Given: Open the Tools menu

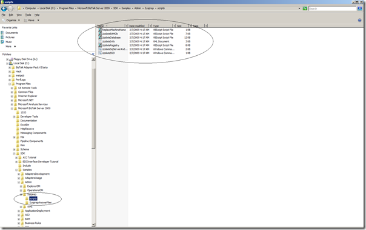Looking at the screenshot, I should click(x=28, y=15).
